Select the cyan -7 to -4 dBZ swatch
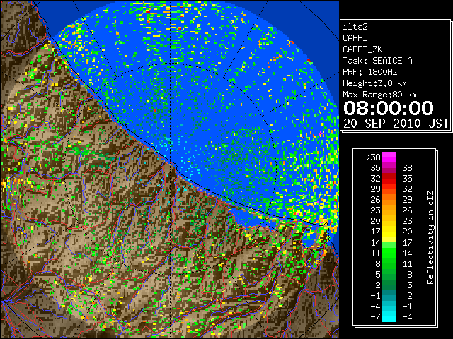 pyautogui.click(x=389, y=316)
